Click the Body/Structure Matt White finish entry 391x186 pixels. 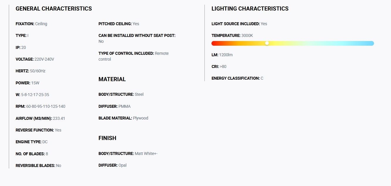128,153
